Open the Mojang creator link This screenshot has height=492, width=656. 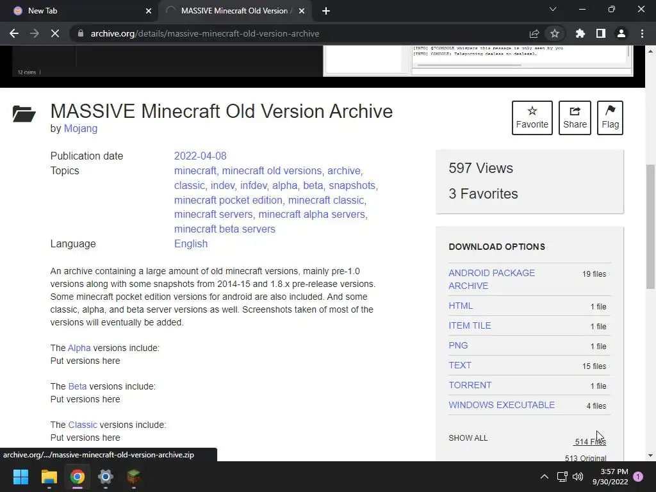[x=81, y=128]
